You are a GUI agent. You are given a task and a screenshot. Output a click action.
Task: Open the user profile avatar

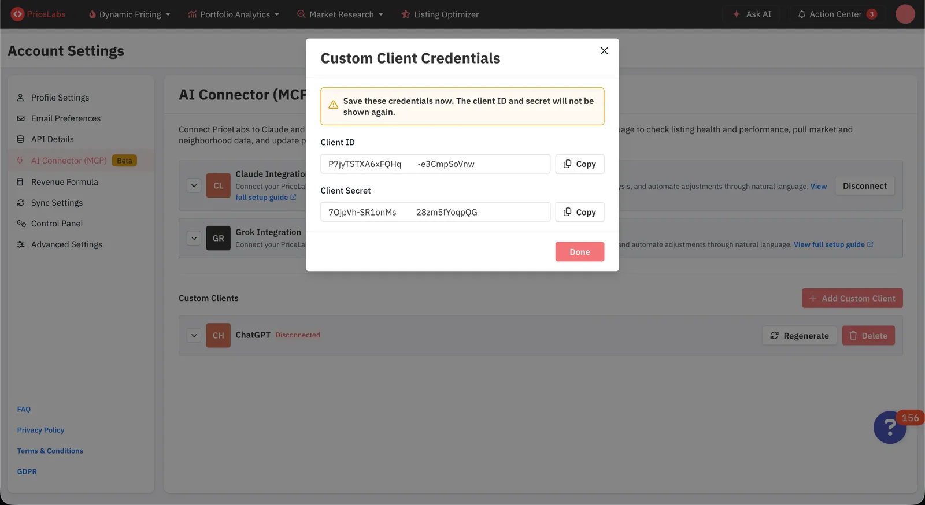pyautogui.click(x=905, y=14)
